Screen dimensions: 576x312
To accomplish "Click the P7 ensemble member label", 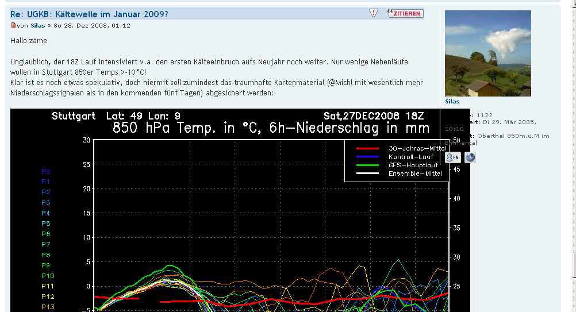I will (x=46, y=244).
